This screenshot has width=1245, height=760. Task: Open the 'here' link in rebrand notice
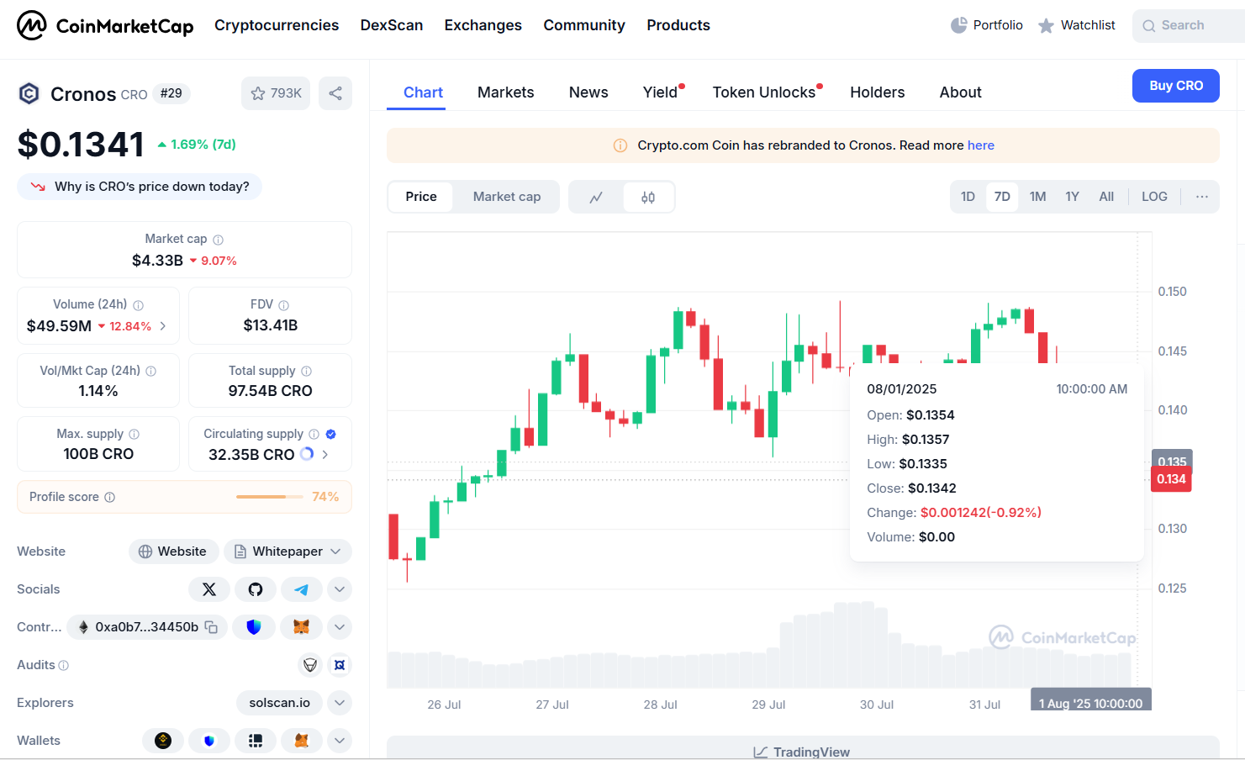point(980,145)
